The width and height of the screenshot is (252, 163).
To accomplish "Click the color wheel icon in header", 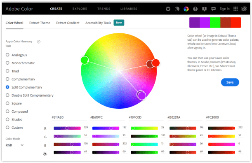I will point(186,9).
